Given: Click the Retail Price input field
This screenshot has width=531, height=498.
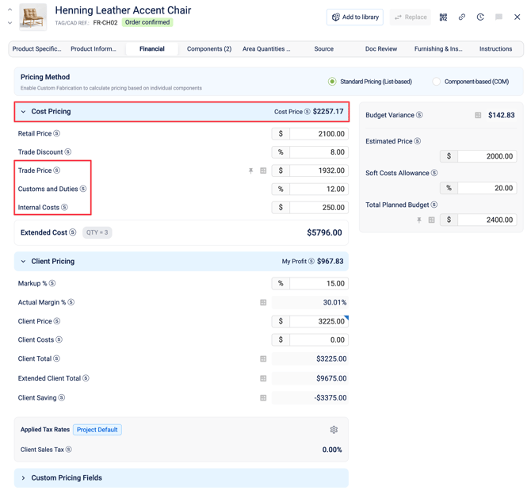Looking at the screenshot, I should pyautogui.click(x=319, y=134).
